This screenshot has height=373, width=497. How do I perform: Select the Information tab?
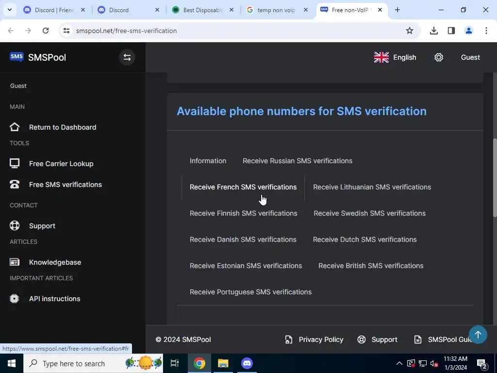coord(208,161)
